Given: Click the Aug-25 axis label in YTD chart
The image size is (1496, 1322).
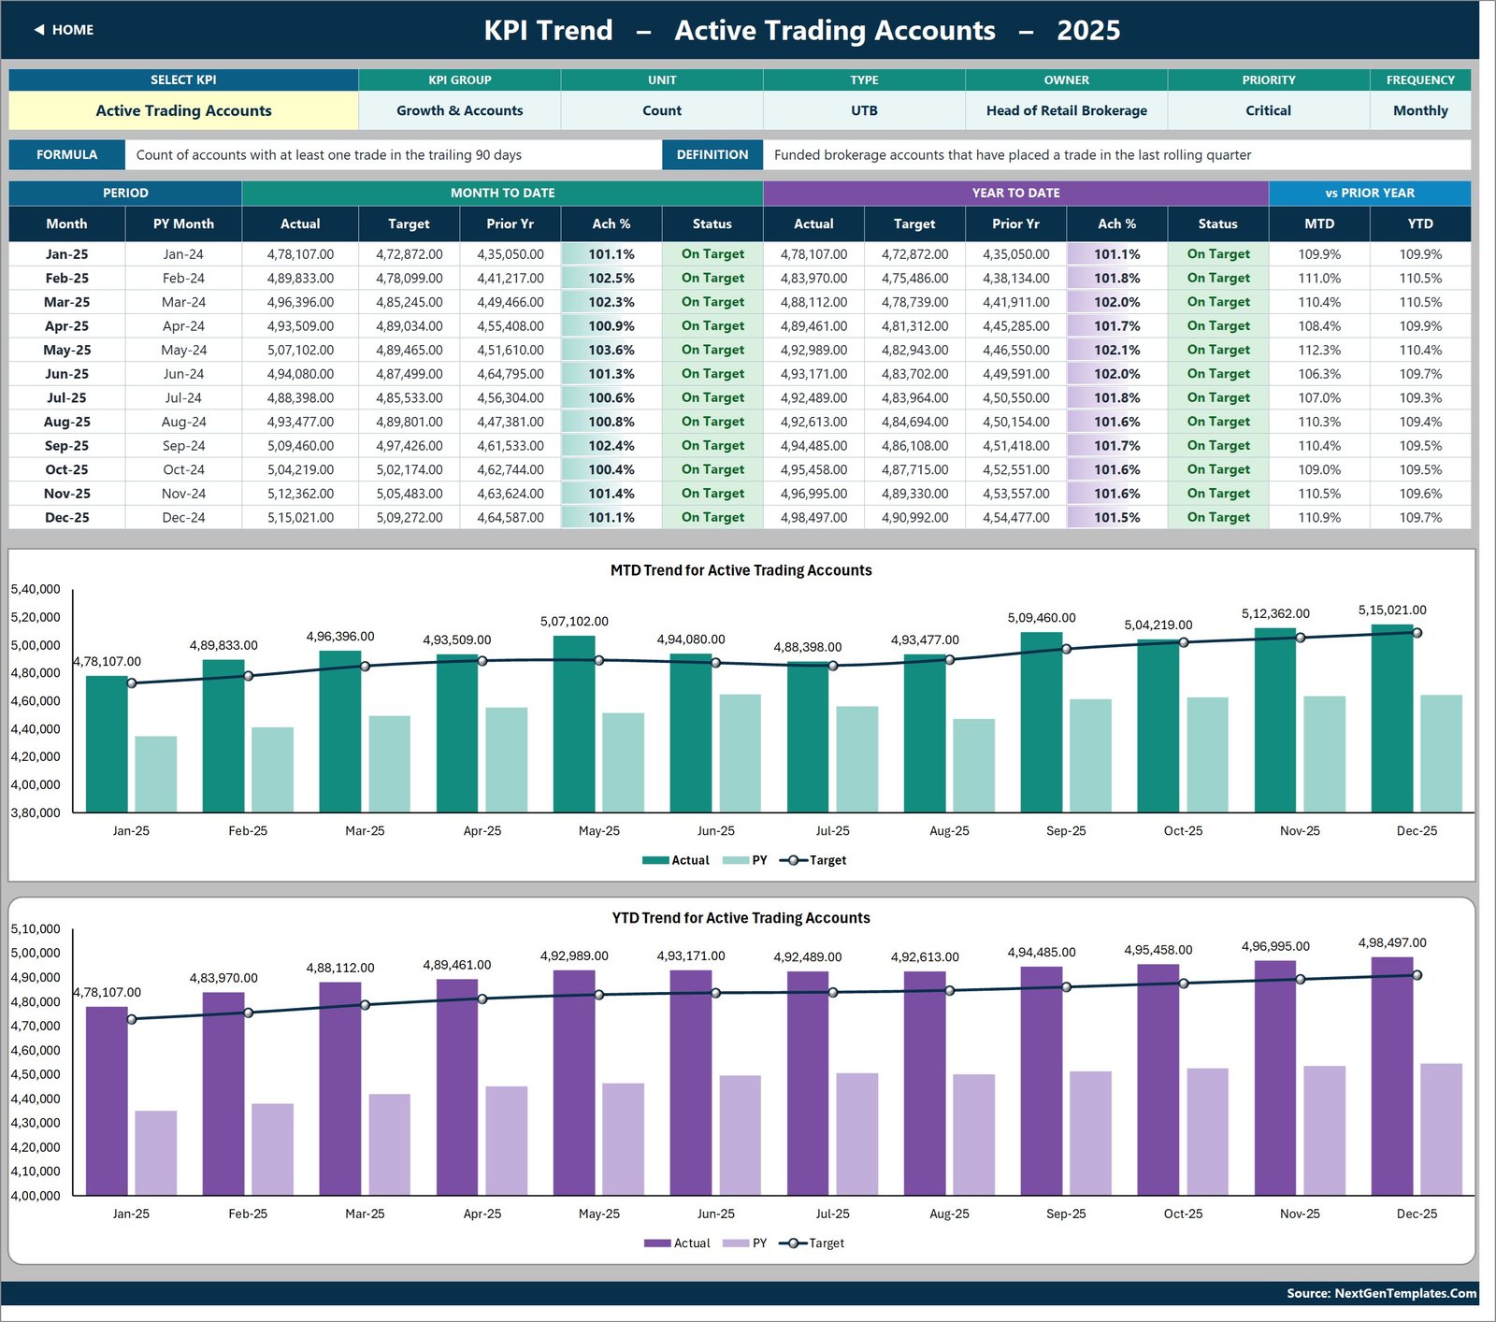Looking at the screenshot, I should 949,1214.
